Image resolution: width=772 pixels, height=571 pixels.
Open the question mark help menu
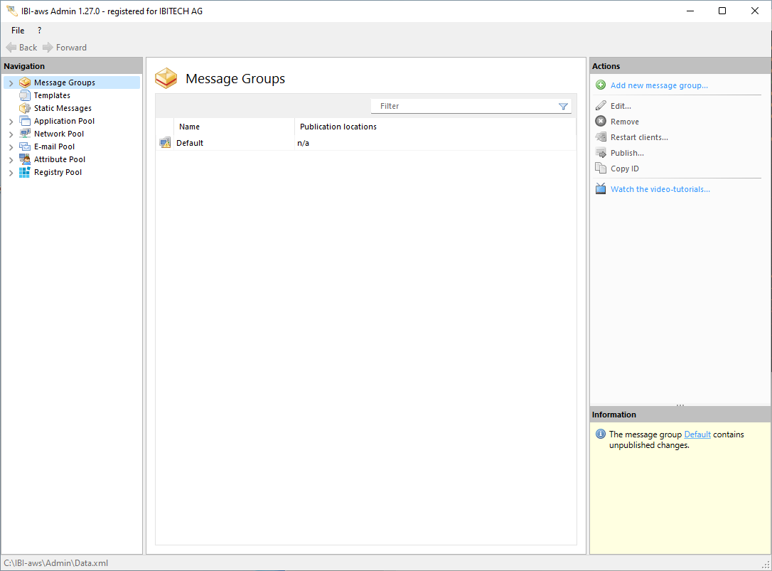click(x=39, y=31)
